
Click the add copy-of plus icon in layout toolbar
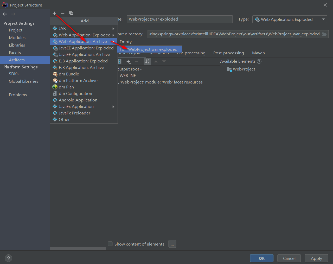coord(129,62)
